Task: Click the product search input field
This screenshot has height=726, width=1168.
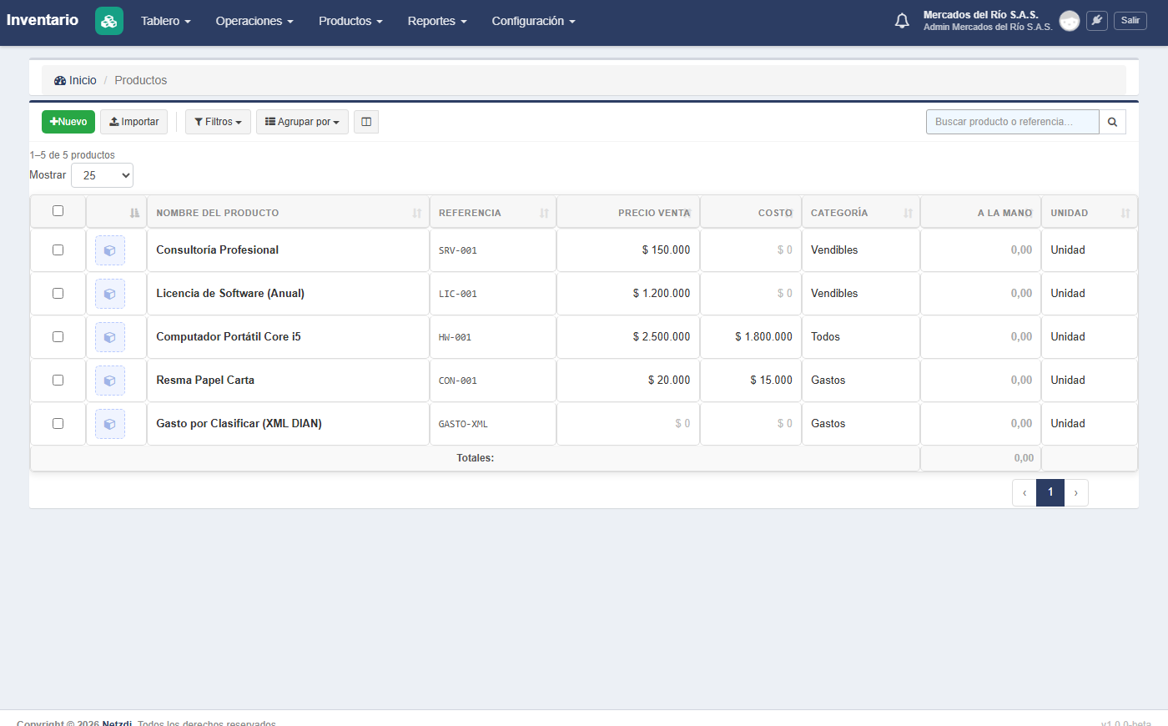Action: [1012, 122]
